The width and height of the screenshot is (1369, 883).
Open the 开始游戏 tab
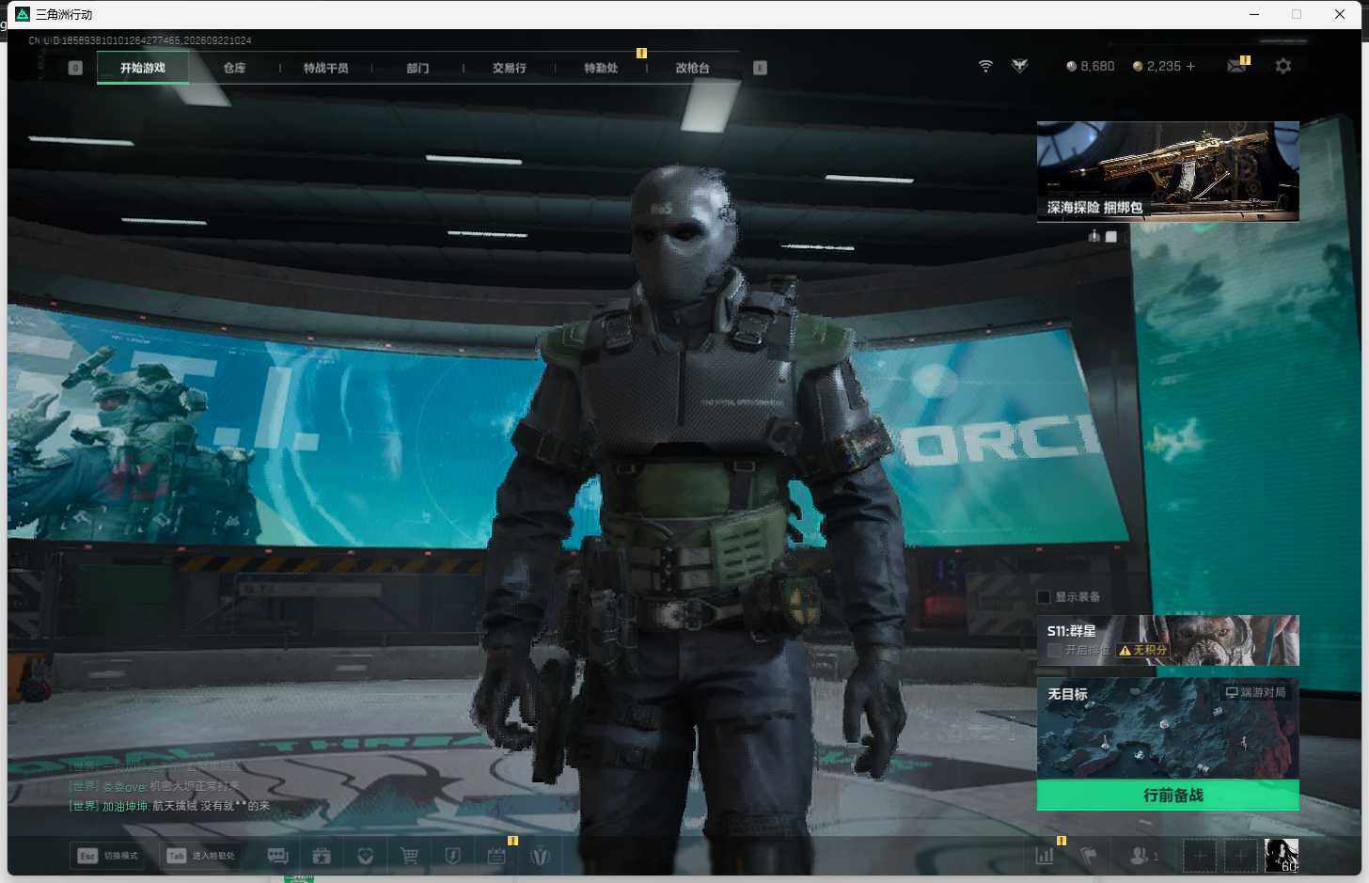(x=143, y=68)
